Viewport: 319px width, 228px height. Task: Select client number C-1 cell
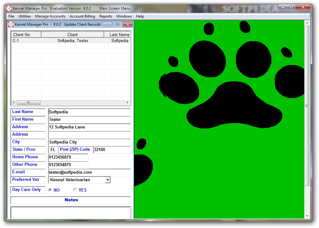pyautogui.click(x=26, y=41)
